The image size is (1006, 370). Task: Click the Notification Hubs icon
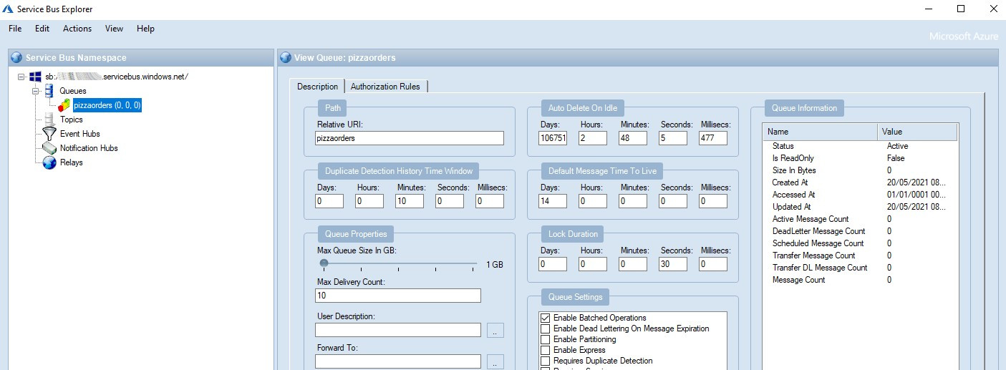pyautogui.click(x=49, y=148)
